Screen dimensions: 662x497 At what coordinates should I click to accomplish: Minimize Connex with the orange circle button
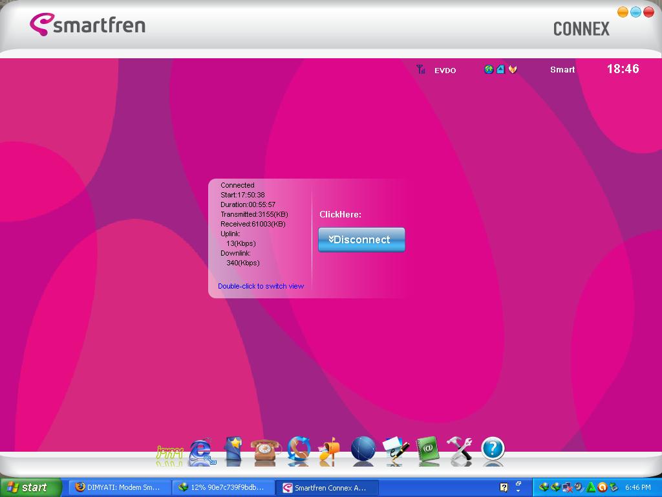click(623, 12)
